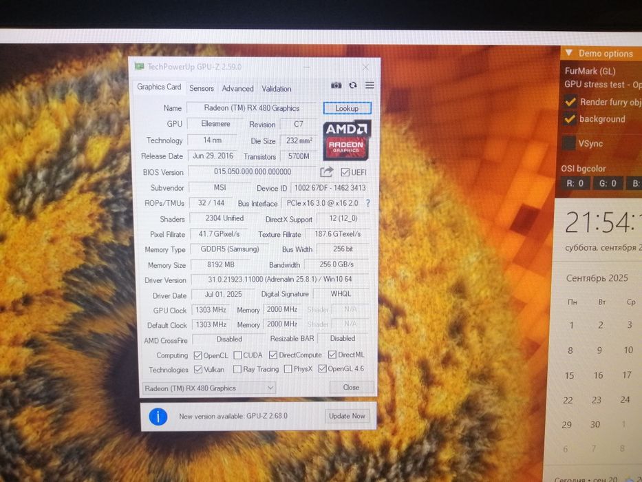Click the GPU-Z refresh icon
642x482 pixels.
click(x=353, y=85)
